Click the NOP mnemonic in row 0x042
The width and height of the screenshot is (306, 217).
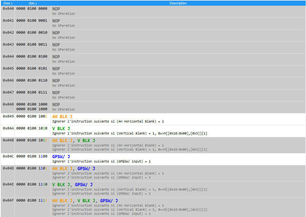click(56, 33)
